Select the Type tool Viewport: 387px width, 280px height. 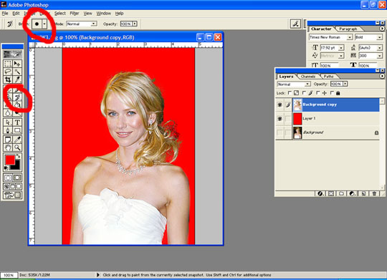[17, 122]
